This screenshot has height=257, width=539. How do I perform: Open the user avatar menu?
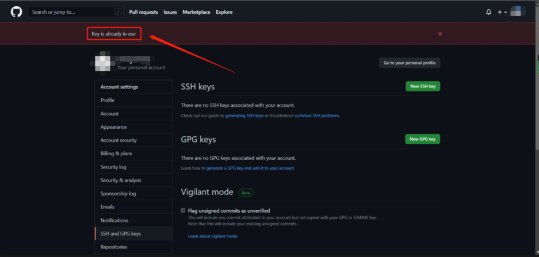(518, 11)
